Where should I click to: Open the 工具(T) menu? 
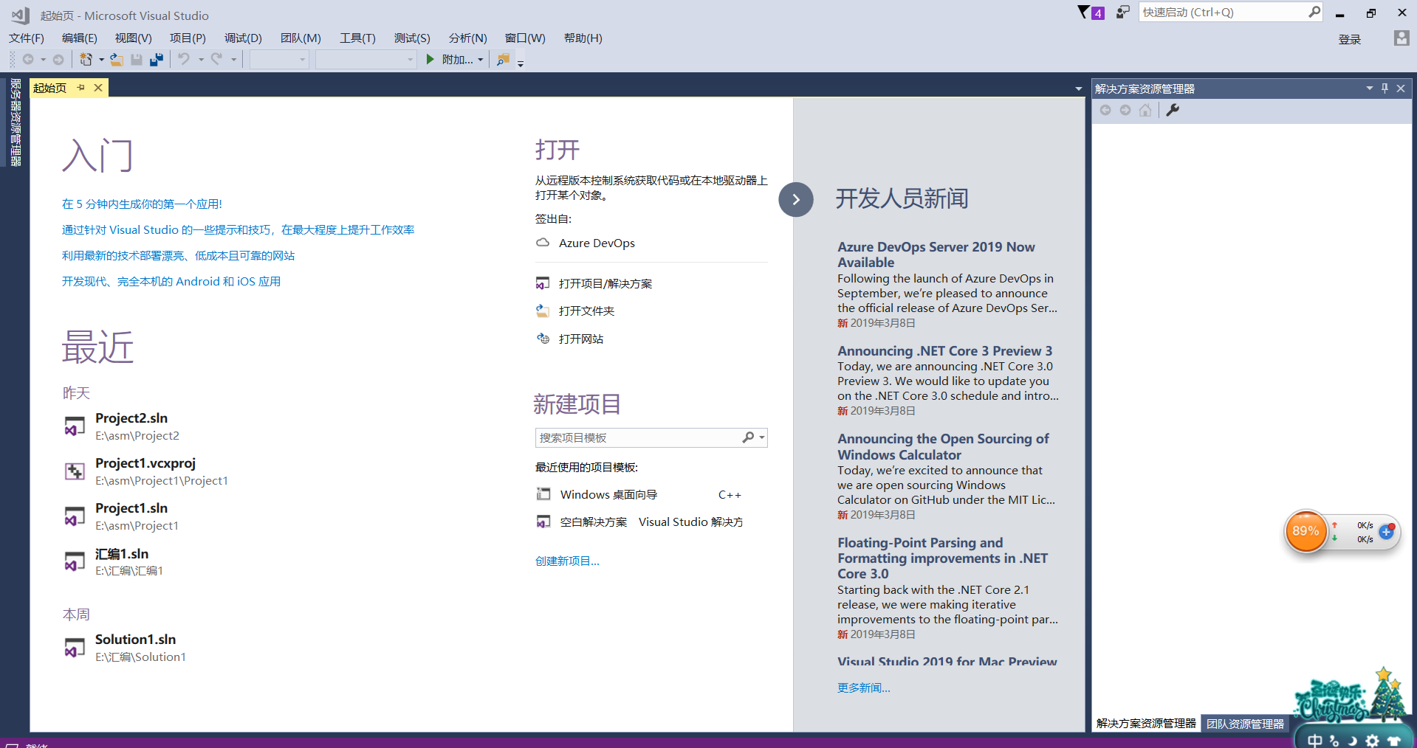357,38
